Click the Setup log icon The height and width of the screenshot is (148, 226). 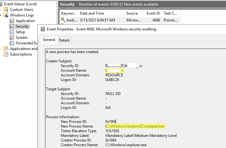point(12,32)
